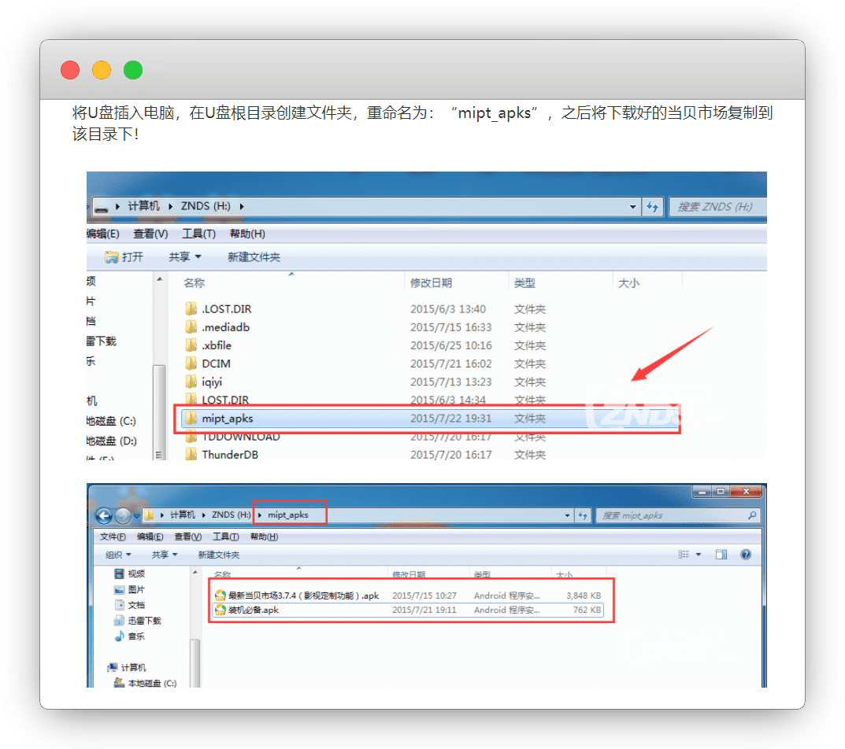Toggle the preview pane icon
The image size is (845, 749).
(x=721, y=555)
